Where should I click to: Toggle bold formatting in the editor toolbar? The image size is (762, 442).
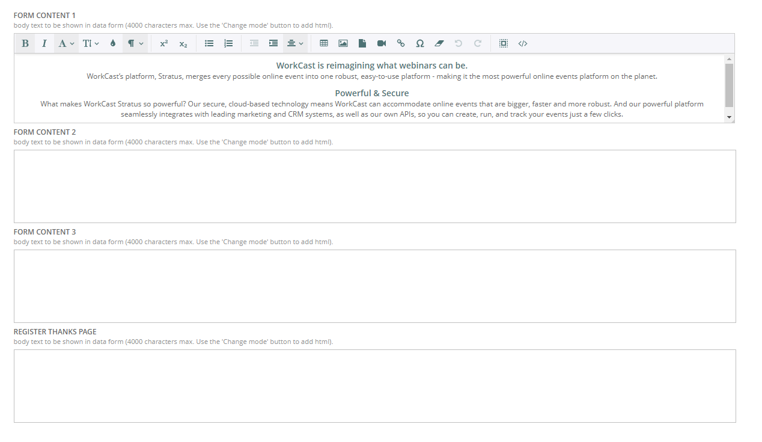[x=25, y=43]
